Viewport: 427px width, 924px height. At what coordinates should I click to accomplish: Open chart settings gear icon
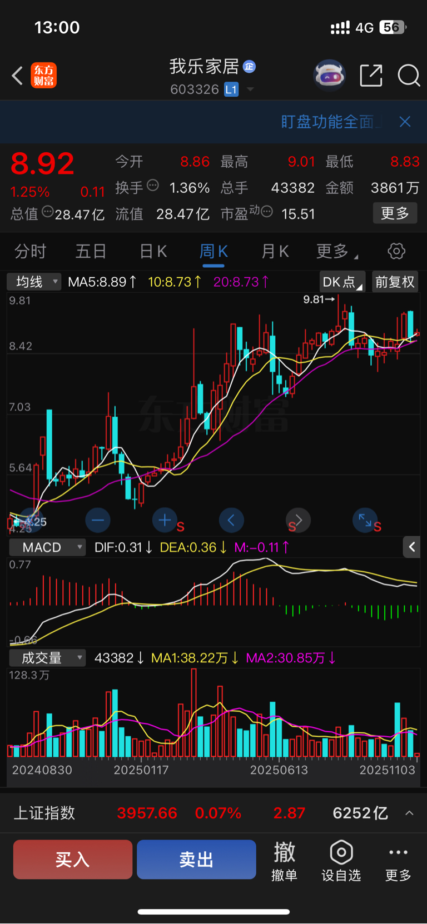coord(396,251)
